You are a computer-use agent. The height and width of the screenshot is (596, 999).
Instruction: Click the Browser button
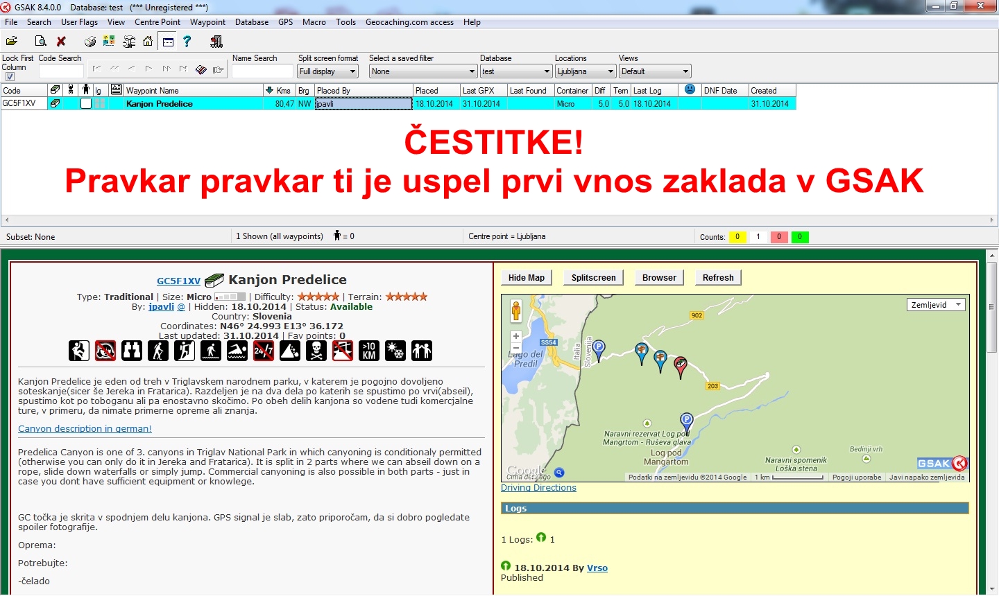[659, 278]
